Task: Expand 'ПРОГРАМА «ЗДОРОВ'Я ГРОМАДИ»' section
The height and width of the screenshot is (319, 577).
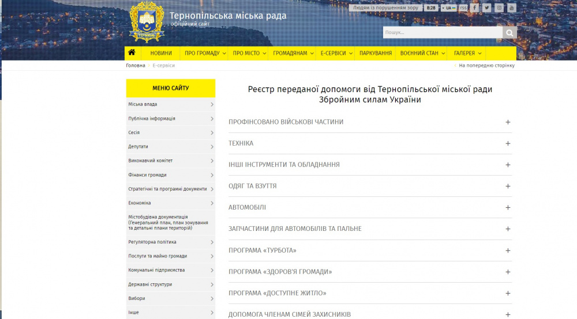Action: (x=370, y=272)
